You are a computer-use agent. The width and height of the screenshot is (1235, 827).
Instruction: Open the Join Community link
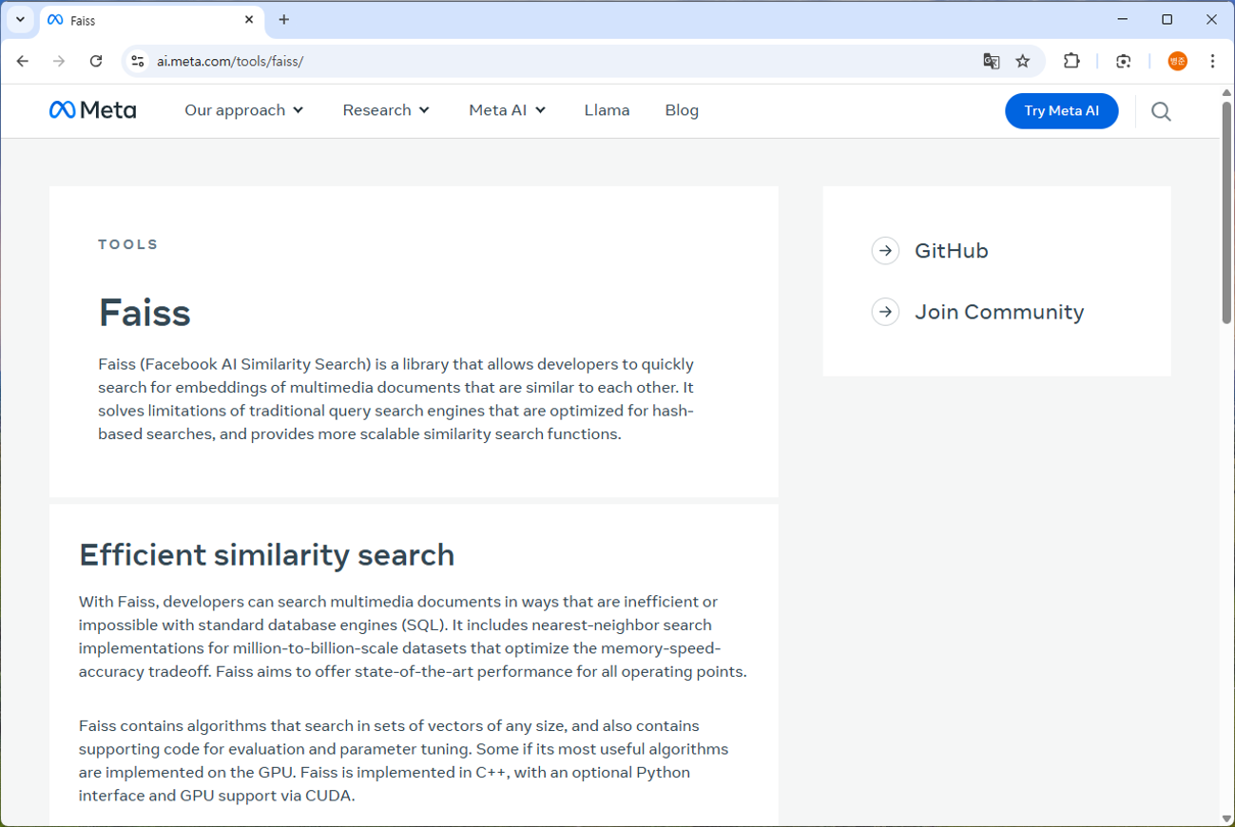click(x=999, y=312)
